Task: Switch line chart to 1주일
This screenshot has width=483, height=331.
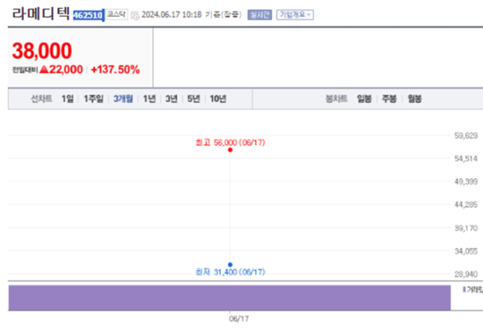Action: tap(94, 99)
